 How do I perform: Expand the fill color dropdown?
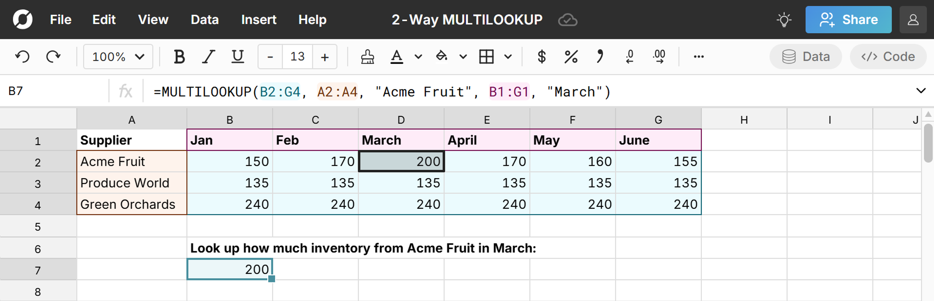click(462, 57)
